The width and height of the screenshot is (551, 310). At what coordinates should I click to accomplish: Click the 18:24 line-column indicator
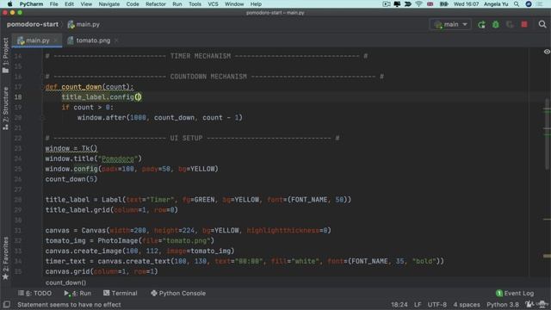pyautogui.click(x=399, y=305)
